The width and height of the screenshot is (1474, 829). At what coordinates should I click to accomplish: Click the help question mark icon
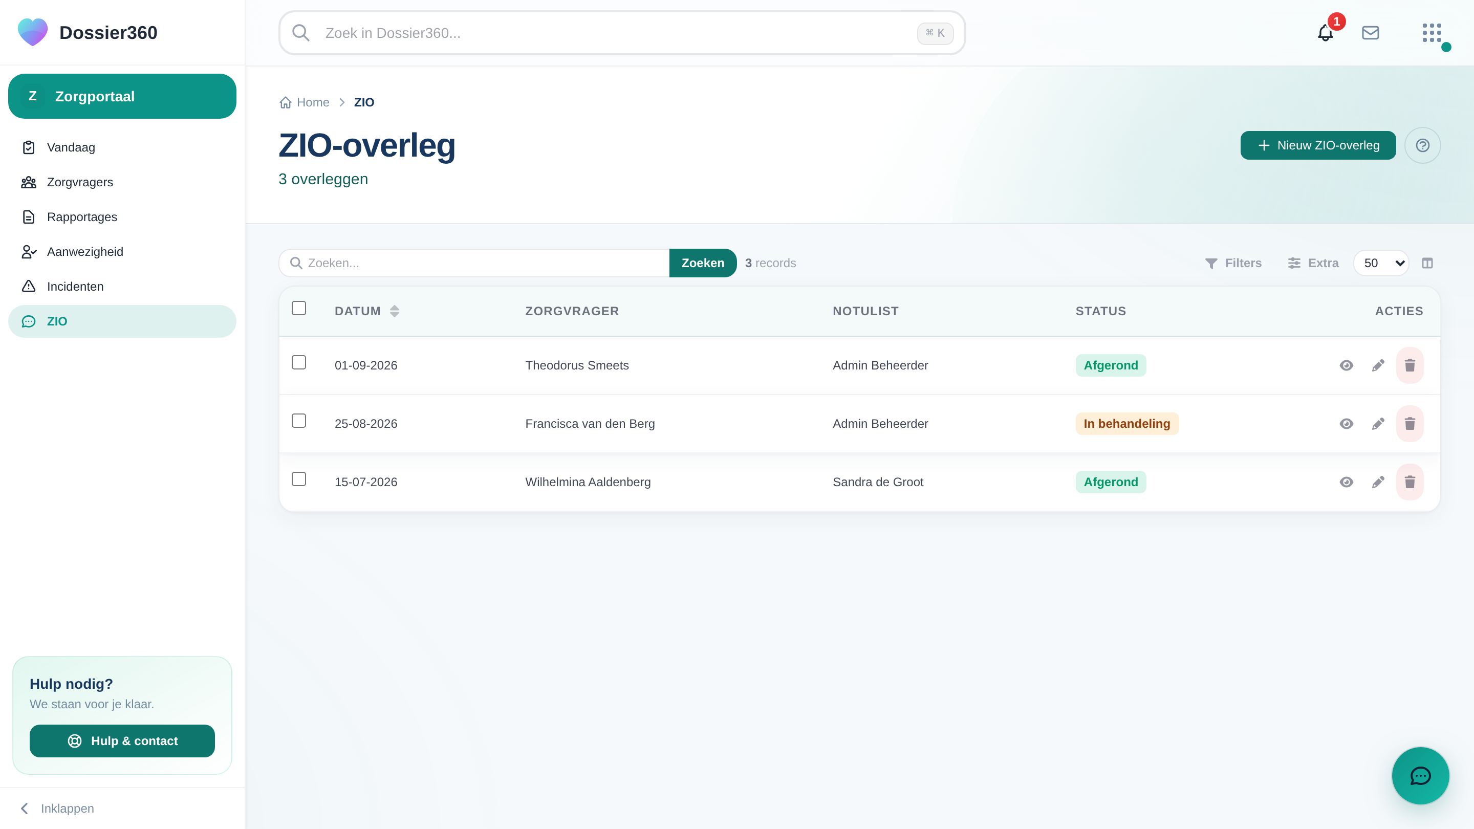[x=1422, y=145]
